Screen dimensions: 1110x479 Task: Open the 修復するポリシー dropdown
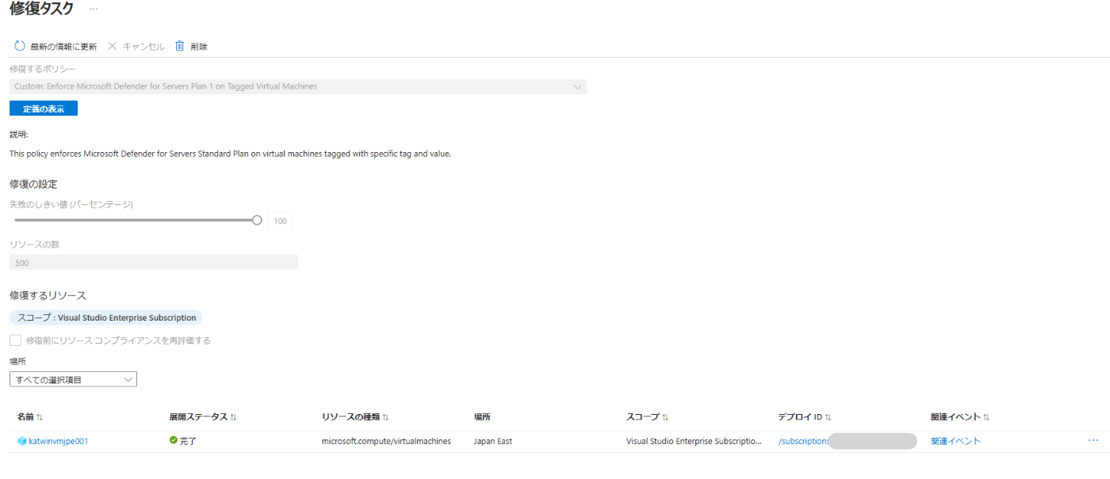coord(298,86)
